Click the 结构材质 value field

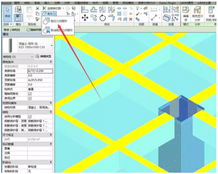[x=40, y=108]
